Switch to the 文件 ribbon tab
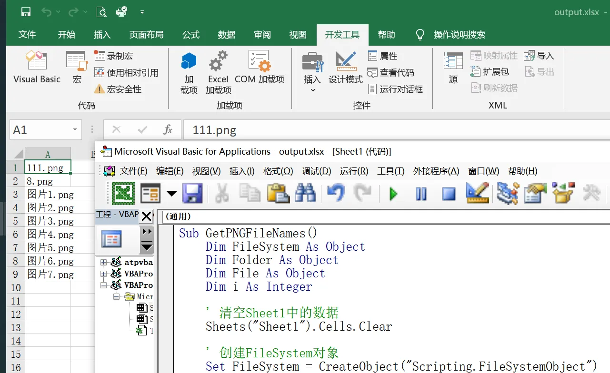 point(27,35)
